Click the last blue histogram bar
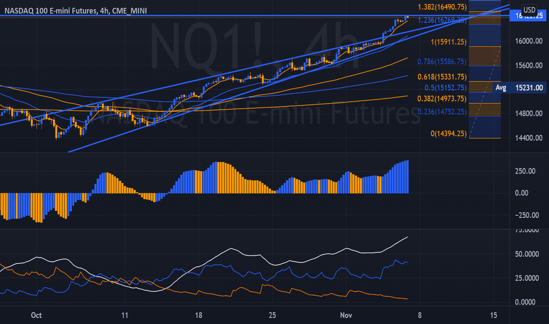This screenshot has width=549, height=324. coord(408,177)
